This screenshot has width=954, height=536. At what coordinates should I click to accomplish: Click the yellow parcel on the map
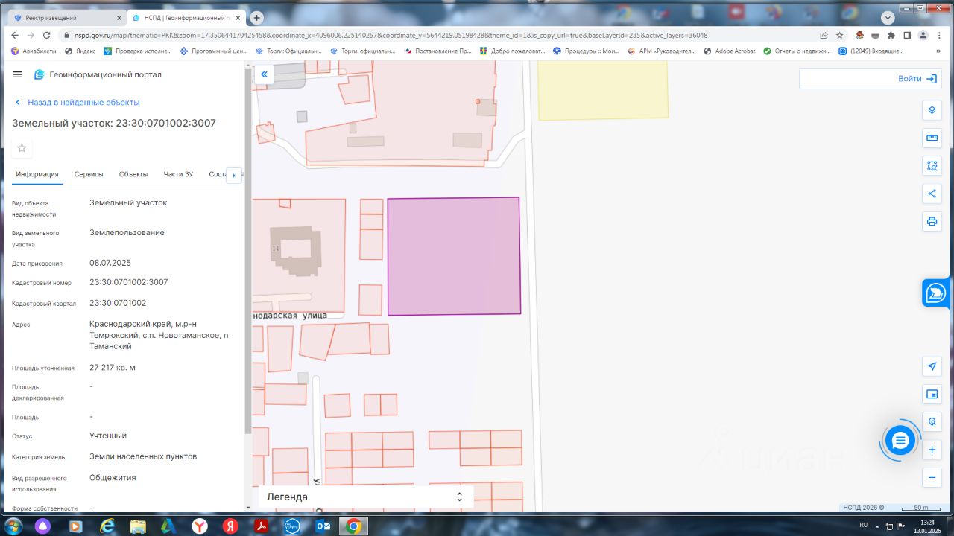(602, 89)
